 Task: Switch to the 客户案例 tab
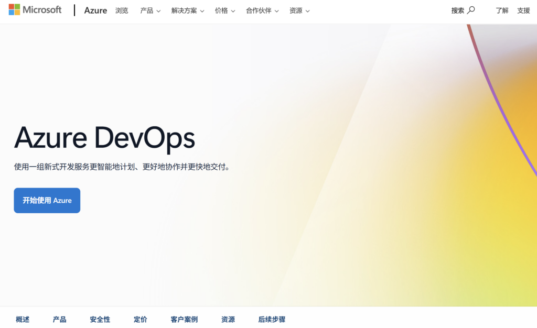coord(184,320)
